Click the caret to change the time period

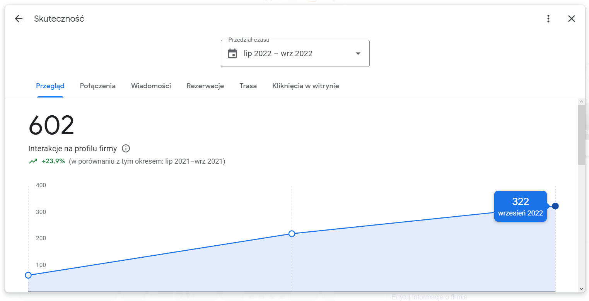(x=358, y=53)
